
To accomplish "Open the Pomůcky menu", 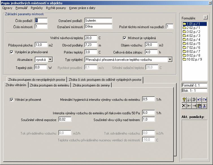I will point(37,8).
